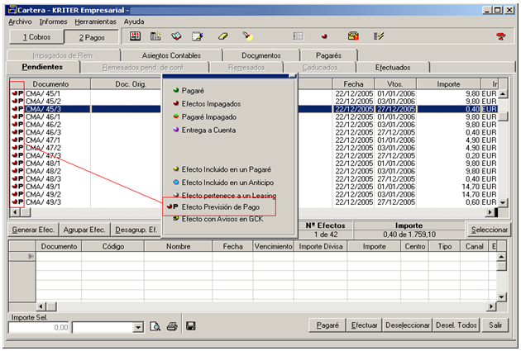The image size is (521, 351).
Task: Click the Seleccionar button
Action: [x=489, y=230]
